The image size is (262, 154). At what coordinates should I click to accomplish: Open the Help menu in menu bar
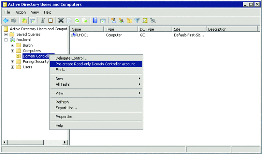pyautogui.click(x=48, y=12)
